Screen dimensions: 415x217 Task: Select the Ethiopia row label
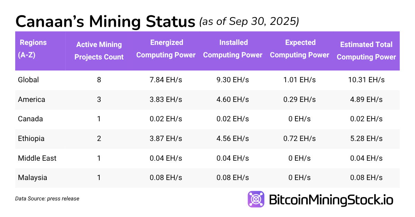coord(31,139)
